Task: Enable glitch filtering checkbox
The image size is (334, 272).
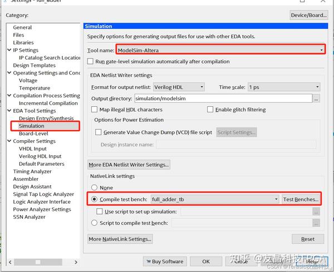Action: (x=210, y=110)
